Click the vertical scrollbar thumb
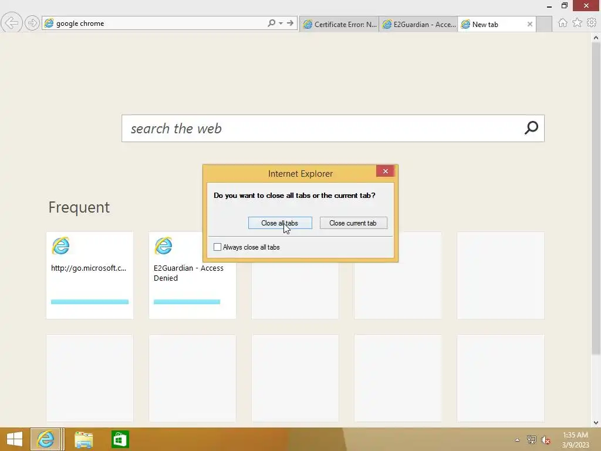Viewport: 601px width, 451px height. 596,198
